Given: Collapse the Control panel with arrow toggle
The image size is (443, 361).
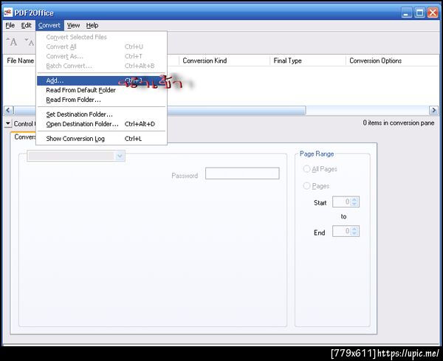Looking at the screenshot, I should [x=8, y=123].
